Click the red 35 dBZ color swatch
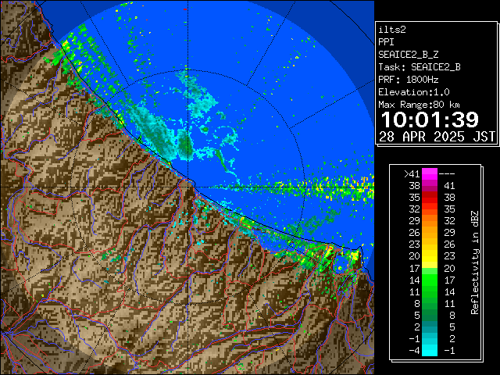The width and height of the screenshot is (500, 375). [430, 198]
